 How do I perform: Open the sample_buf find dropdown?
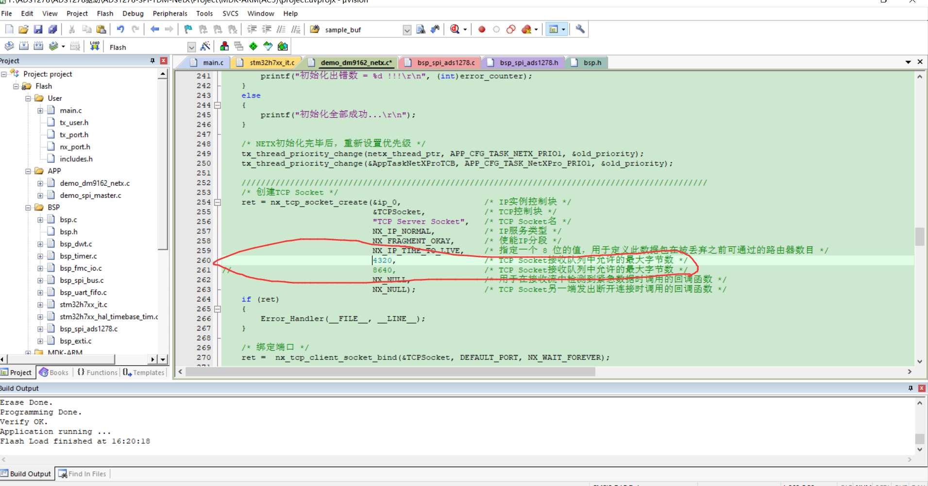pyautogui.click(x=407, y=30)
